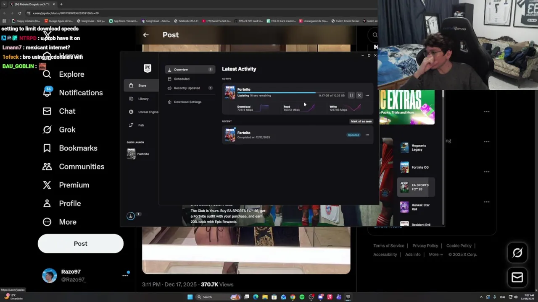This screenshot has height=302, width=538.
Task: Launch Fortnite from Quick Launch
Action: 139,154
